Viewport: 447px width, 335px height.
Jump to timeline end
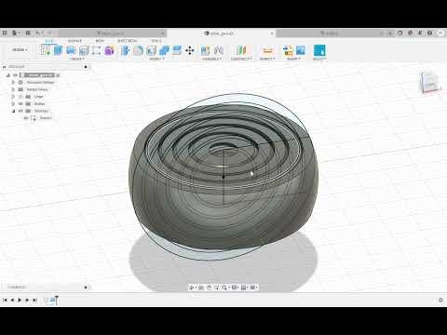pos(34,300)
